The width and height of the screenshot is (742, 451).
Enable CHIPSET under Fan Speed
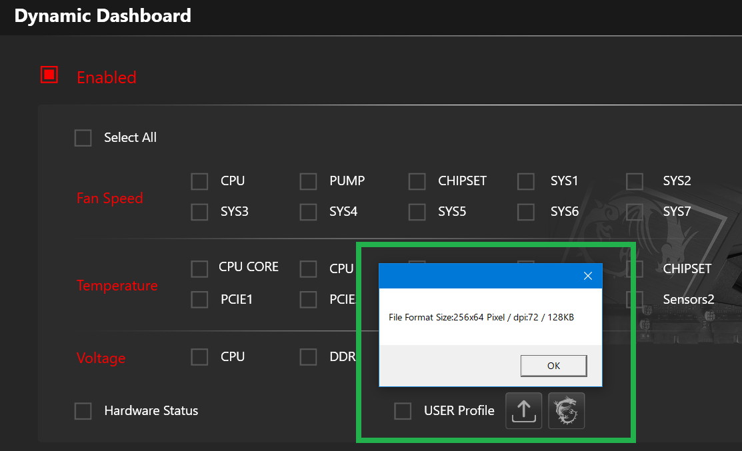click(417, 181)
